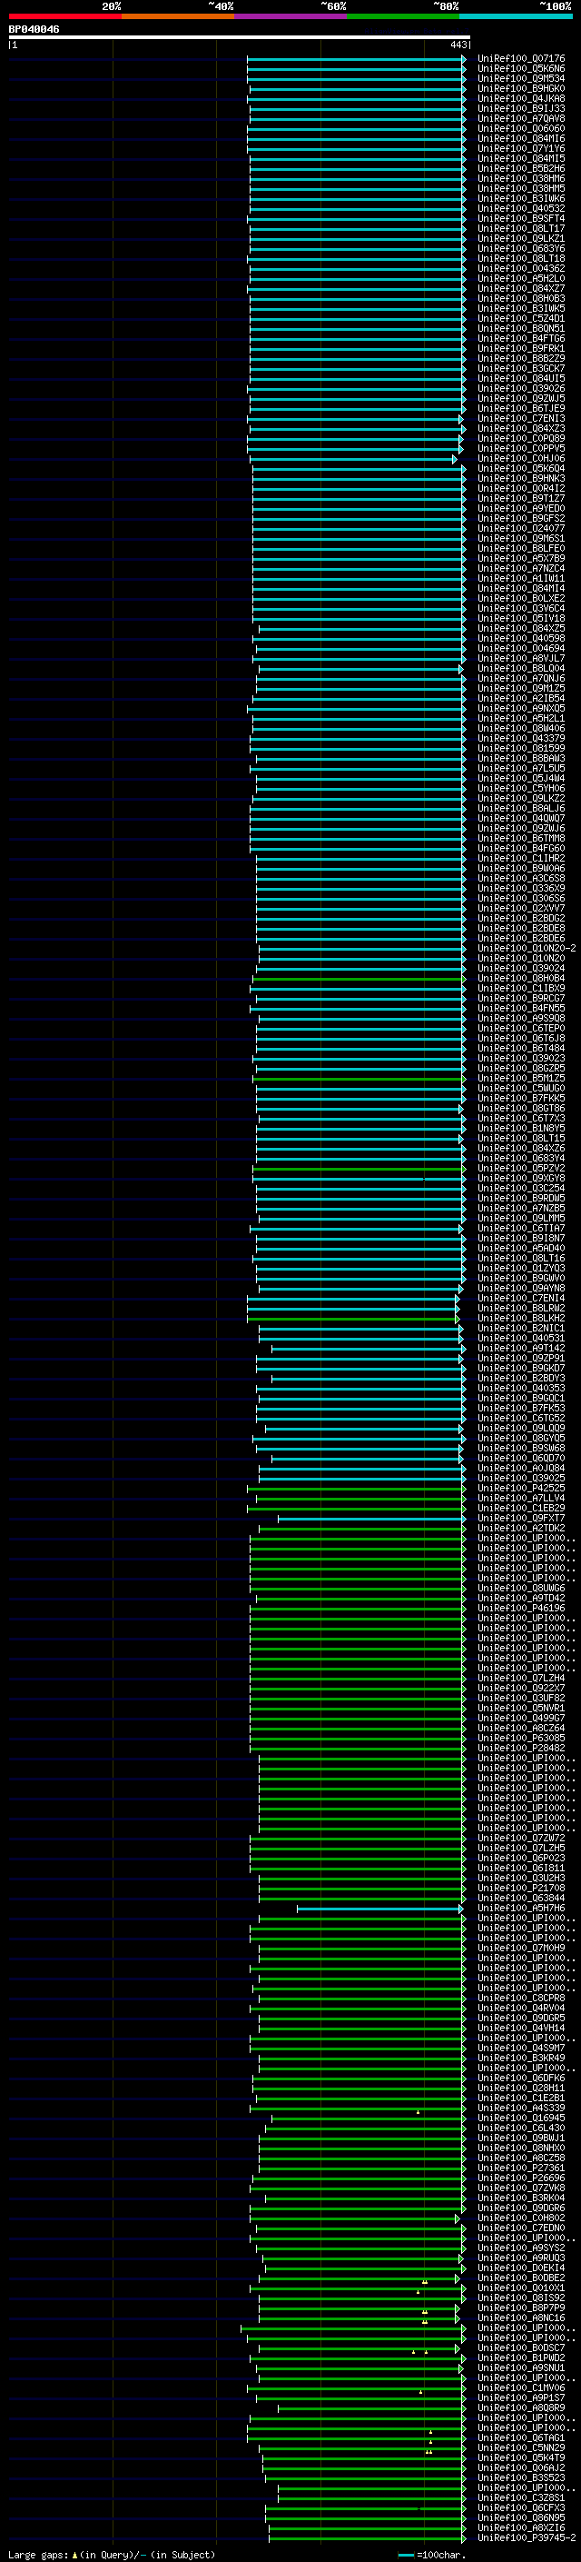Open hit UniRef100_B9IJ33
Image resolution: width=581 pixels, height=2562 pixels.
pyautogui.click(x=521, y=108)
